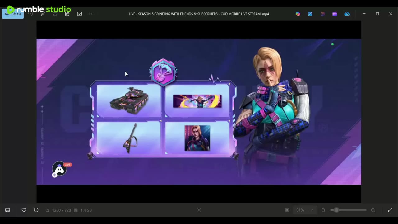The height and width of the screenshot is (224, 398).
Task: Mark video as favorite with heart icon
Action: tap(24, 210)
